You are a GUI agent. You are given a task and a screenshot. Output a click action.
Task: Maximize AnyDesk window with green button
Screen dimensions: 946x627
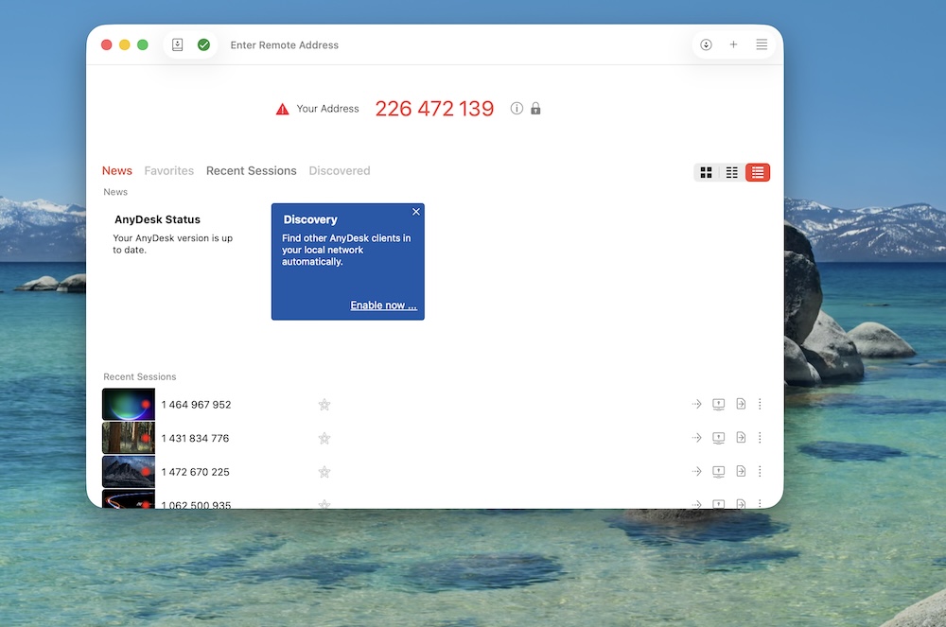[143, 44]
